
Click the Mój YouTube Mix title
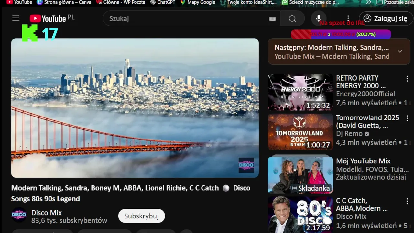click(363, 161)
